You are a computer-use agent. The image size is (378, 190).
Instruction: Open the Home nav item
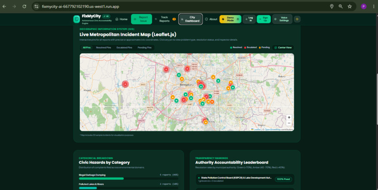tap(121, 19)
